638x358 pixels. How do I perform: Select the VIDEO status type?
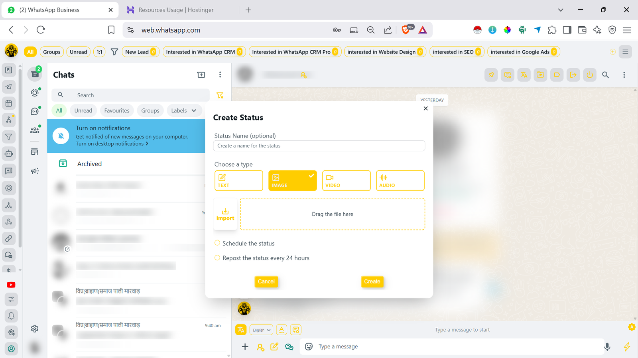click(346, 181)
